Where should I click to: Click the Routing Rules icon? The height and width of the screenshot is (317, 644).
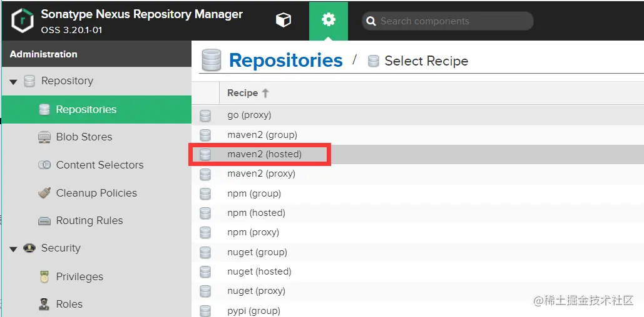tap(44, 221)
